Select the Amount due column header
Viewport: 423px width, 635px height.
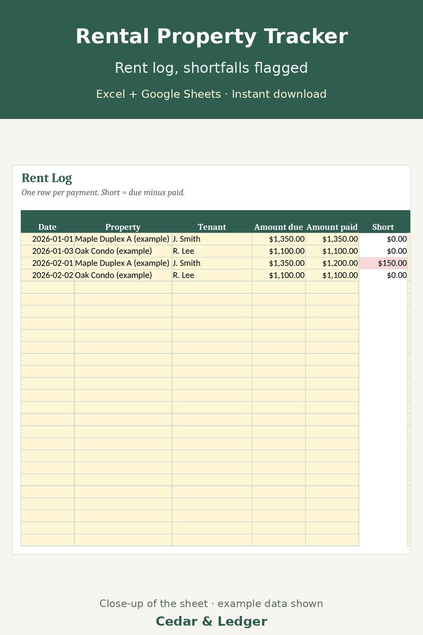(x=279, y=227)
